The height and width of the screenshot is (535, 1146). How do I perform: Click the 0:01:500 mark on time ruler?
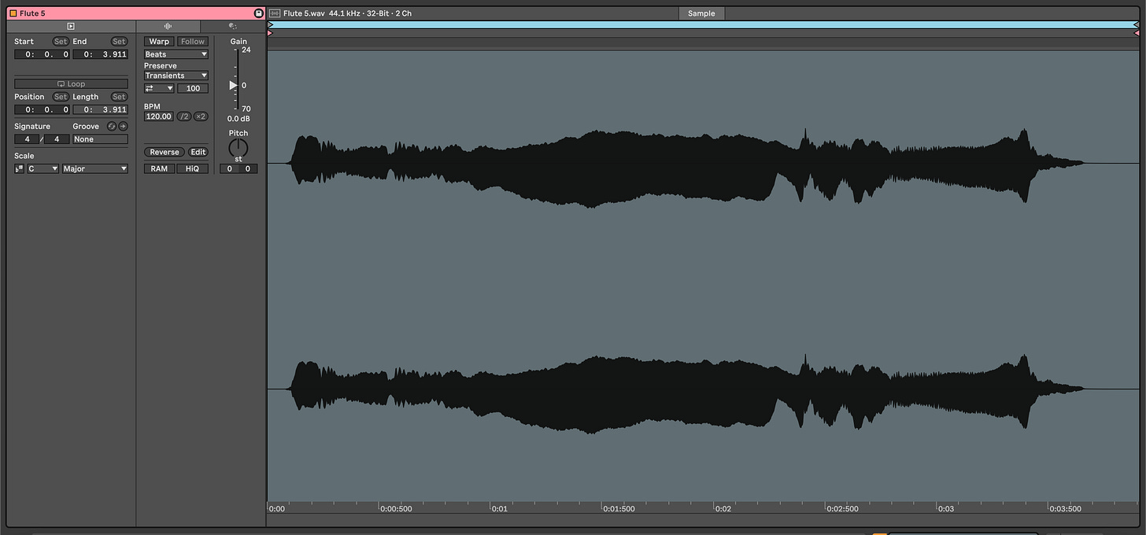coord(619,508)
